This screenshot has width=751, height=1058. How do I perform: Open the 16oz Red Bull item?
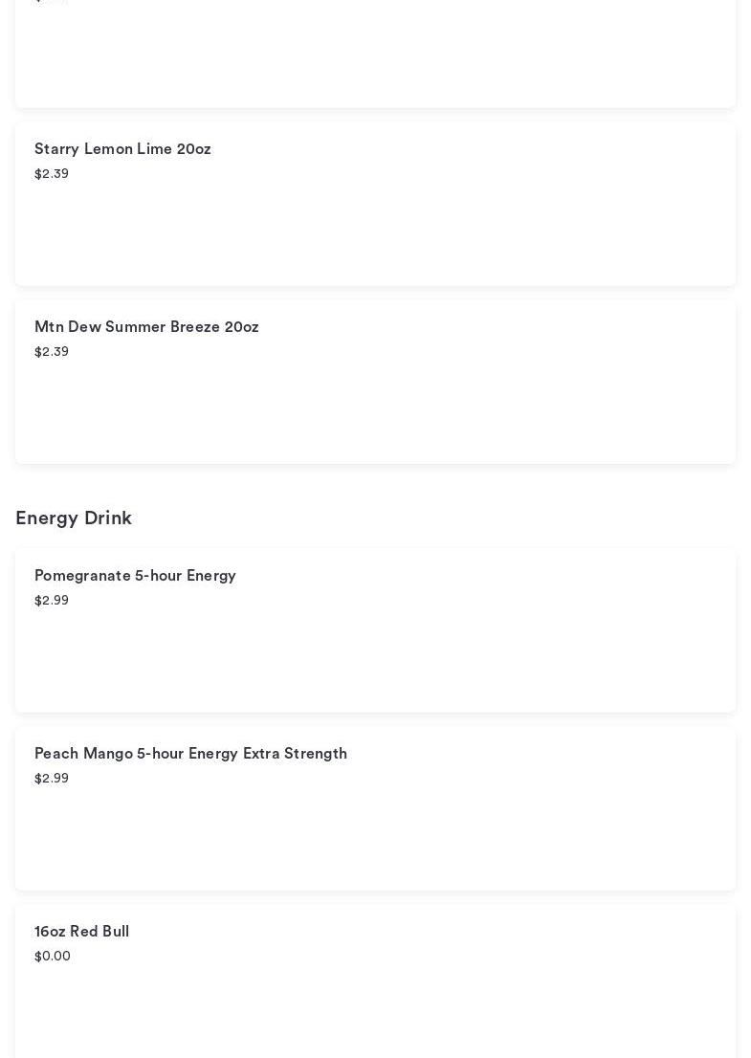pyautogui.click(x=81, y=932)
